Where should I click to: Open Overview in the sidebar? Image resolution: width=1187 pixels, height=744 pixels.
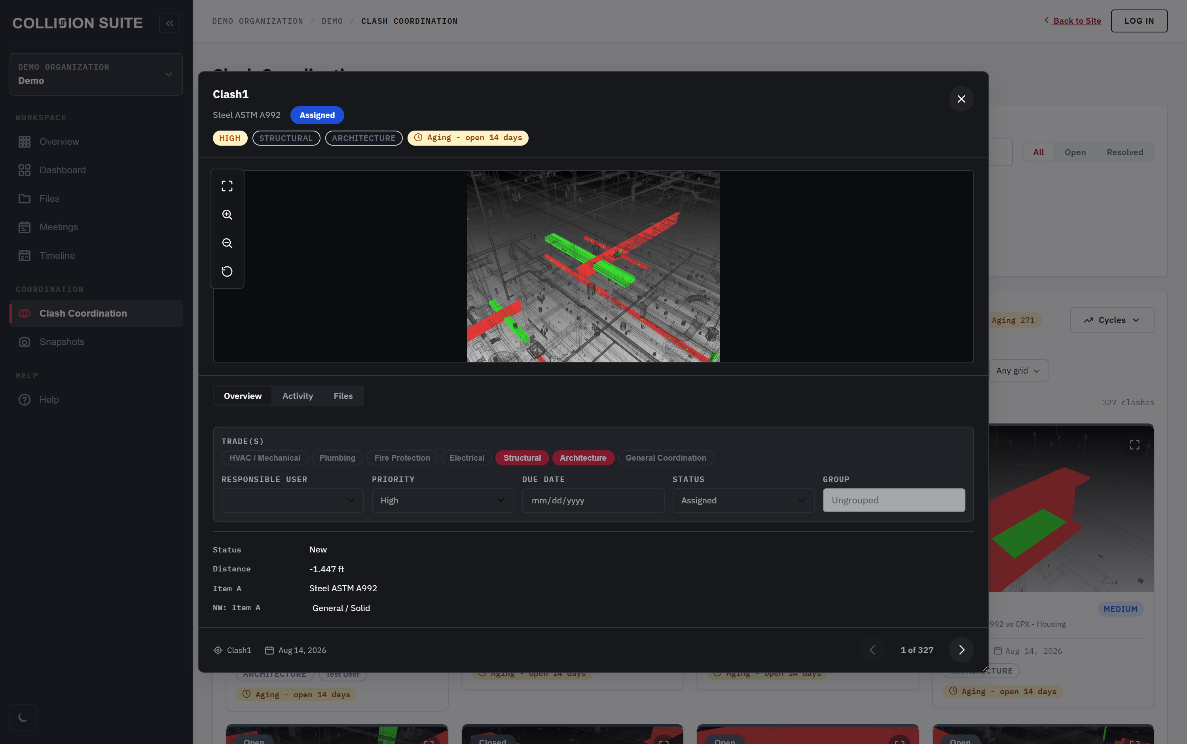96,142
